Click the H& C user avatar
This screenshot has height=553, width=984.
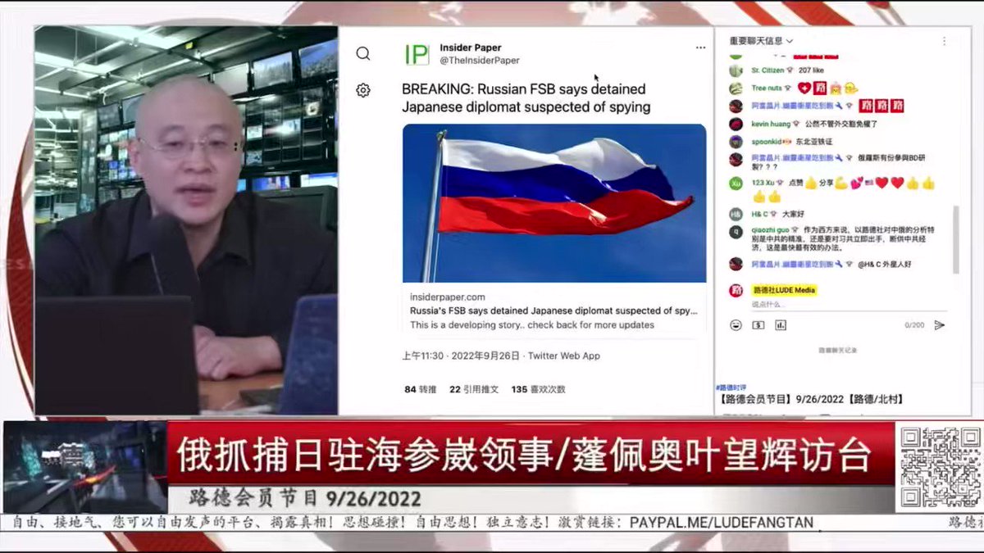(x=736, y=214)
